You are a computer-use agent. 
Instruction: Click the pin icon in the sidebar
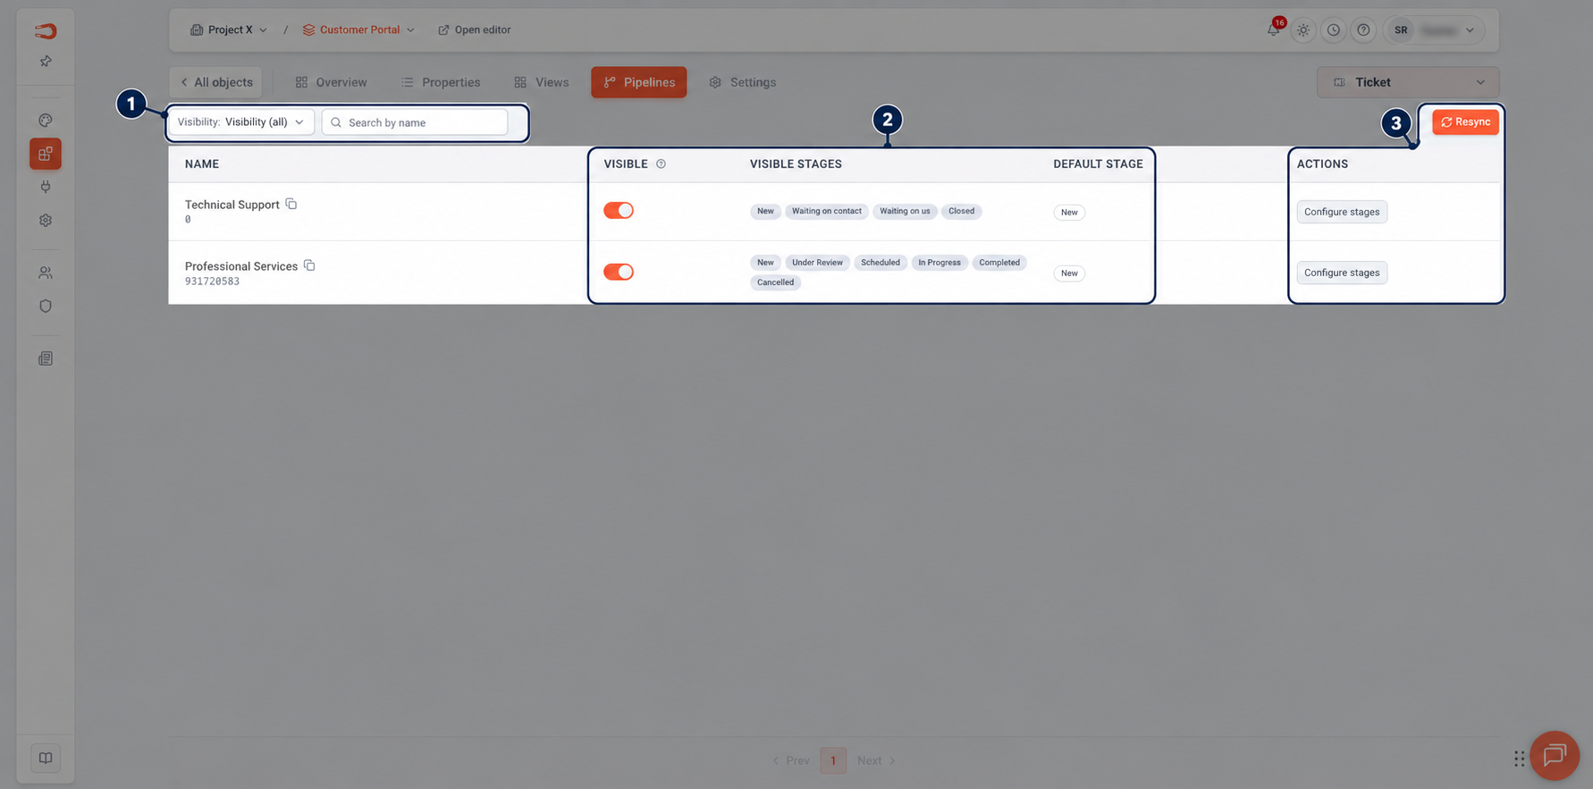tap(46, 62)
